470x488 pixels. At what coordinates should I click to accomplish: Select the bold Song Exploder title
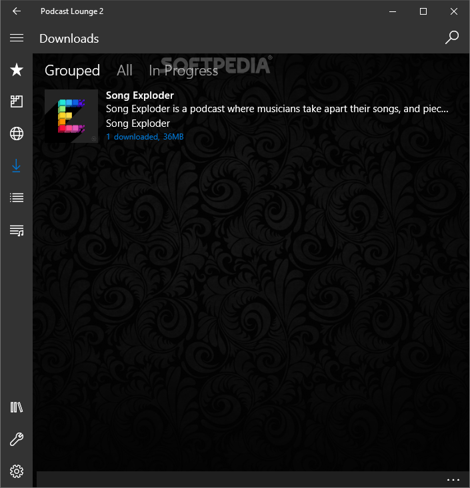tap(139, 95)
